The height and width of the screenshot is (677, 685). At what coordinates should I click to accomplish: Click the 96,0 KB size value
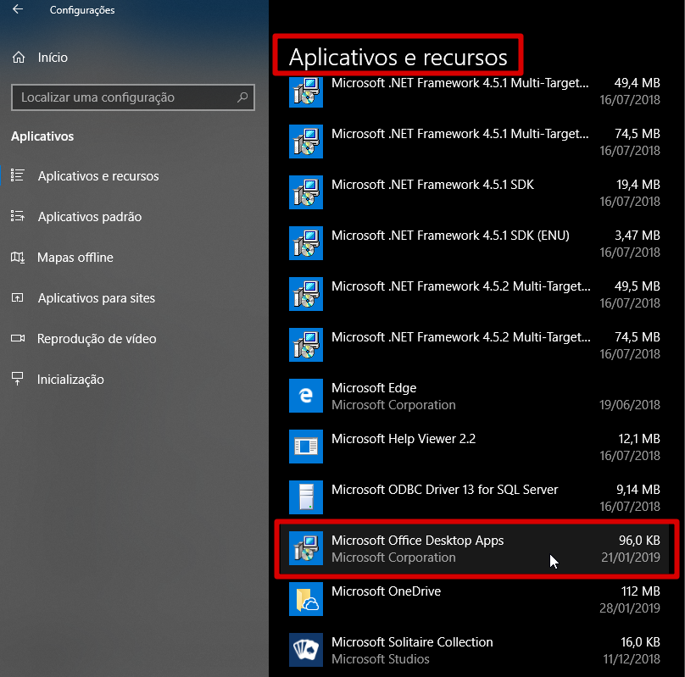(x=639, y=541)
